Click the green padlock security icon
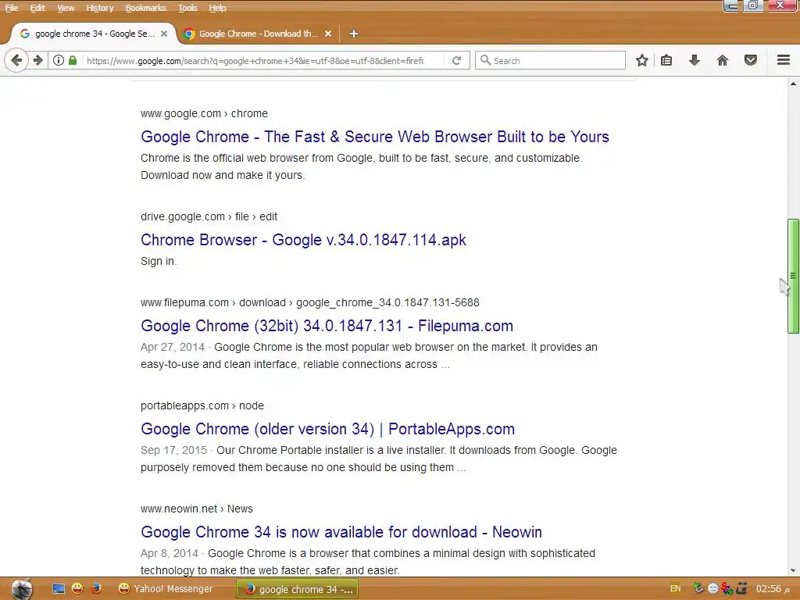This screenshot has width=800, height=600. point(73,60)
